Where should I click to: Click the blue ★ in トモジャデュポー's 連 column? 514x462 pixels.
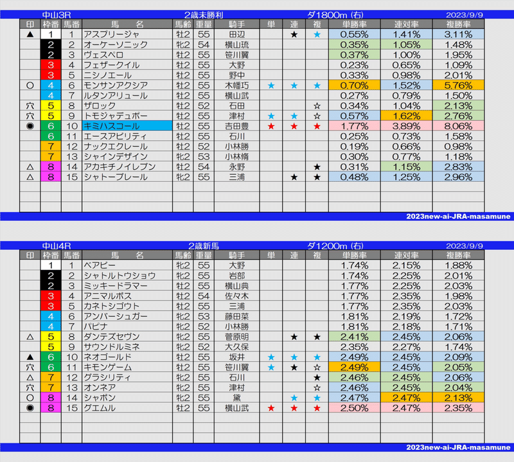tap(294, 114)
